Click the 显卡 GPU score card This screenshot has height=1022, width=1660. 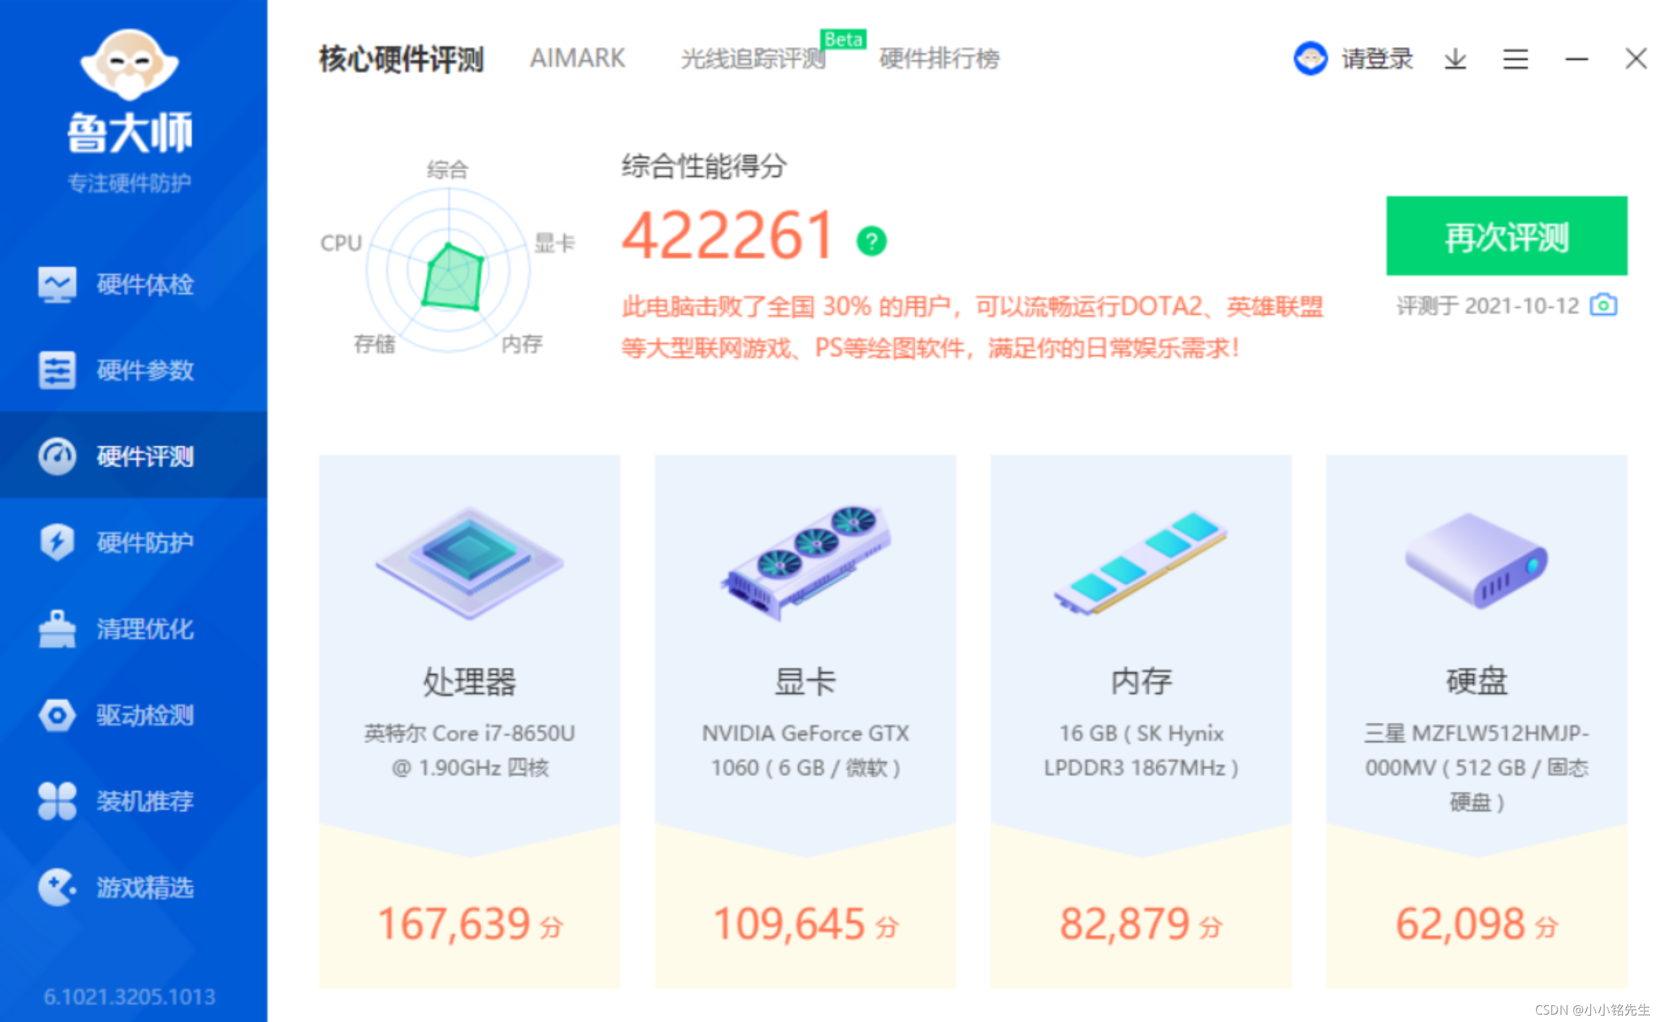click(x=805, y=721)
